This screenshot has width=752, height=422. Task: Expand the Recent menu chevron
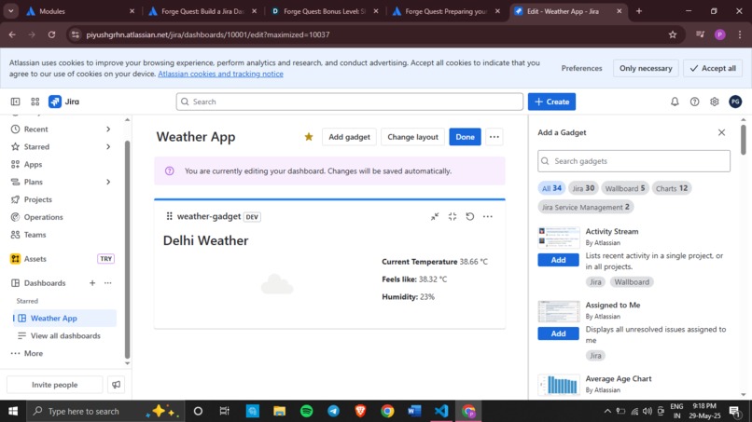click(x=108, y=129)
